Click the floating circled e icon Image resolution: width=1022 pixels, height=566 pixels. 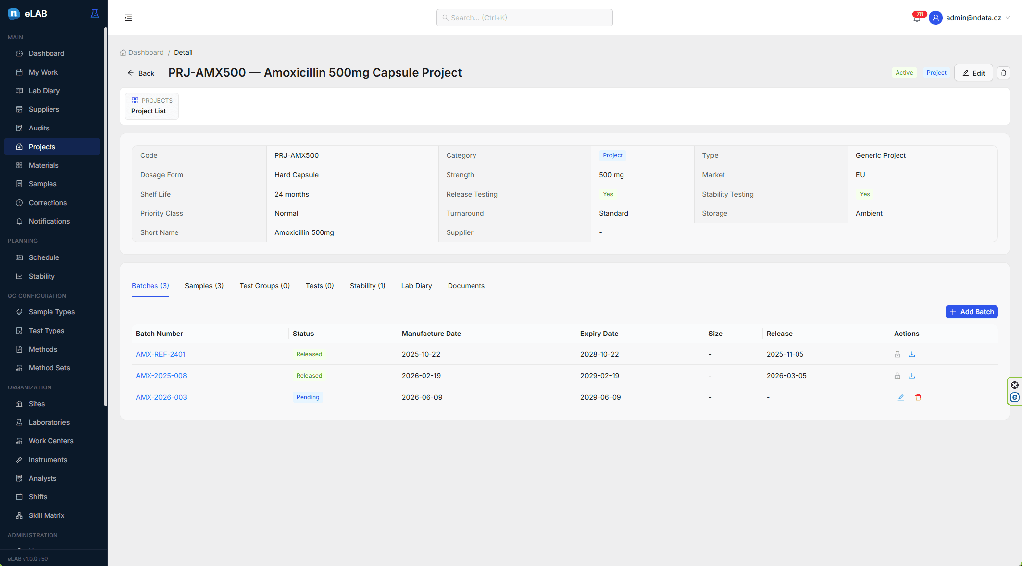click(1015, 397)
